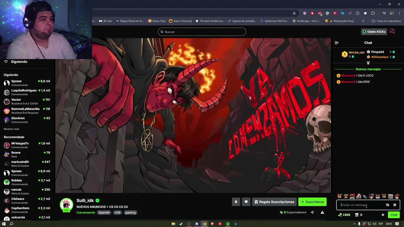Image resolution: width=404 pixels, height=227 pixels.
Task: Click the Sulli_idk channel name
Action: pos(85,201)
